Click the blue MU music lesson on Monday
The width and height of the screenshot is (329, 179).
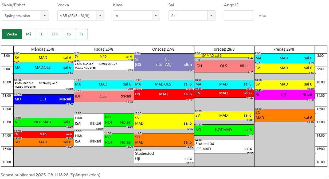(43, 99)
